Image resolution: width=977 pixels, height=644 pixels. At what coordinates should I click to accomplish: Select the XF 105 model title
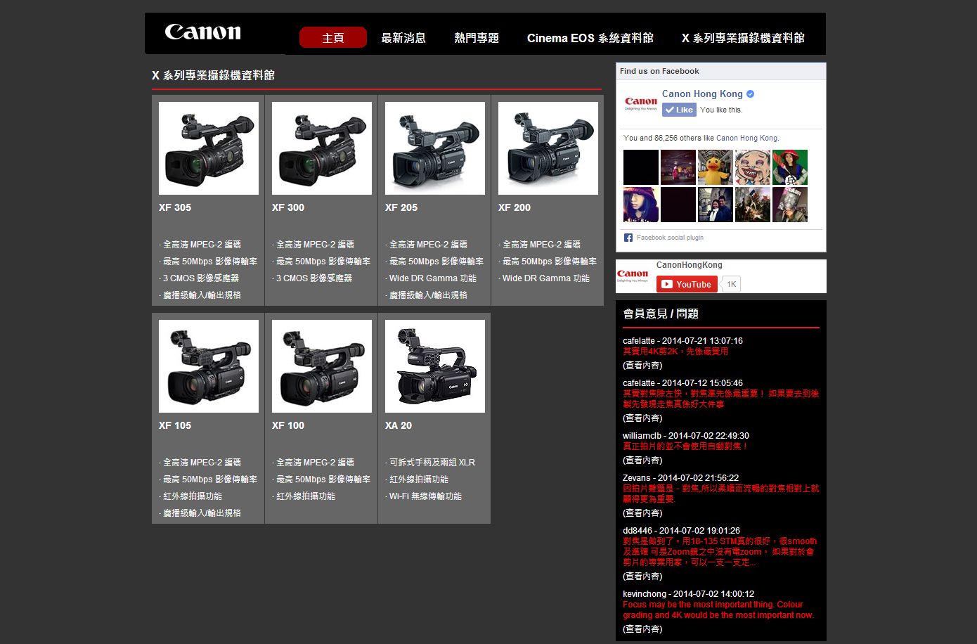(175, 425)
